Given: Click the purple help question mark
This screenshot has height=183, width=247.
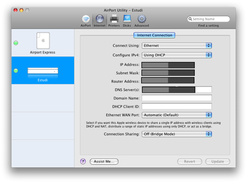Looking at the screenshot, I should coord(83,161).
